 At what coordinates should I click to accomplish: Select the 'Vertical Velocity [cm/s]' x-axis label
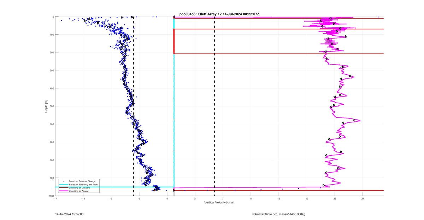[x=219, y=202]
